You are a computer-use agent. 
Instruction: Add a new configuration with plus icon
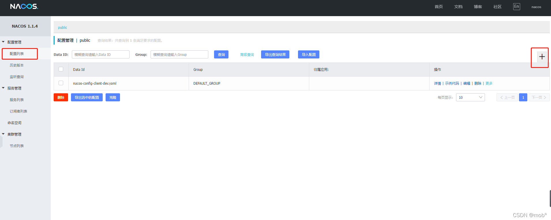[x=542, y=57]
